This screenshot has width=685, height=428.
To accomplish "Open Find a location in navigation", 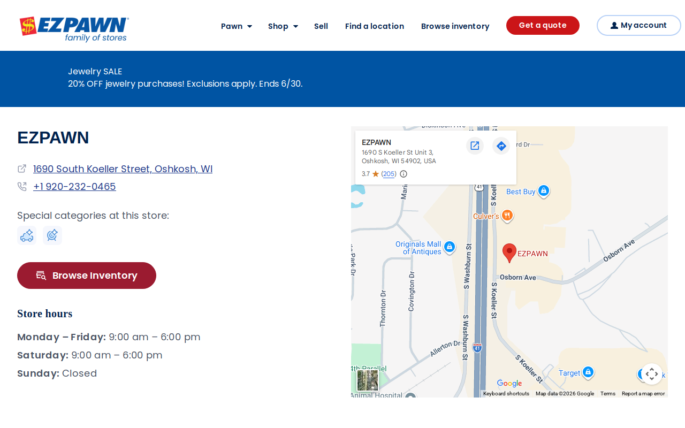I will pyautogui.click(x=375, y=26).
